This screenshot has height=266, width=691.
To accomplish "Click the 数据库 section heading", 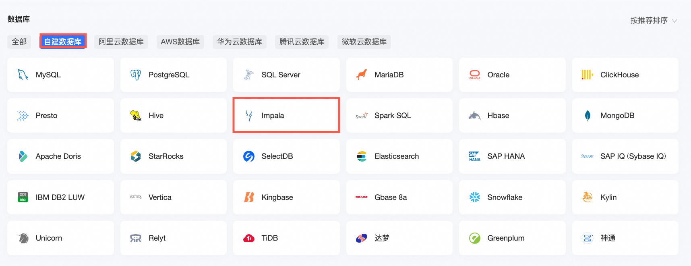I will pyautogui.click(x=19, y=19).
